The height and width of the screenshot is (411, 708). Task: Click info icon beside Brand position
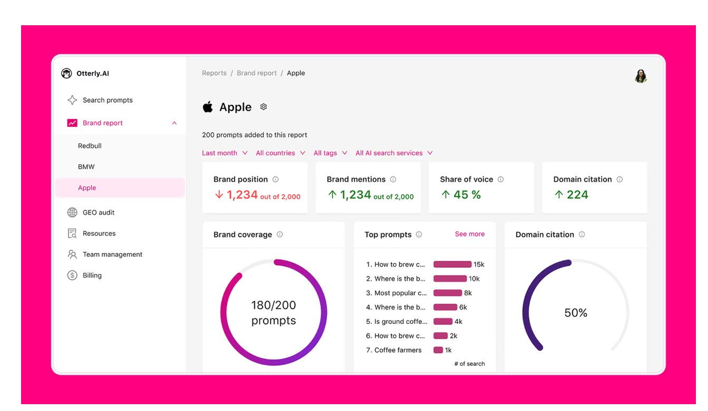(x=275, y=179)
